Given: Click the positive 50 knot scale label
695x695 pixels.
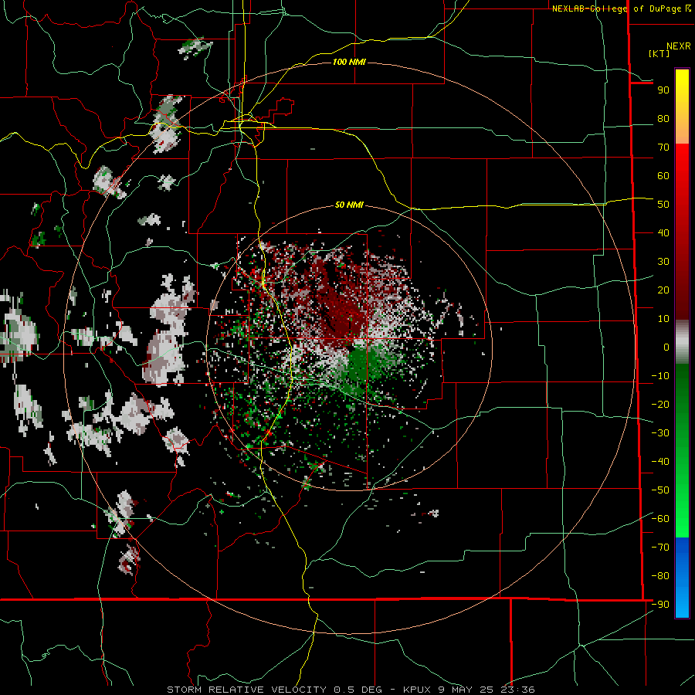Looking at the screenshot, I should click(663, 205).
